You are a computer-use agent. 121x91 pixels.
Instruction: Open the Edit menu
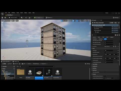click(9, 13)
